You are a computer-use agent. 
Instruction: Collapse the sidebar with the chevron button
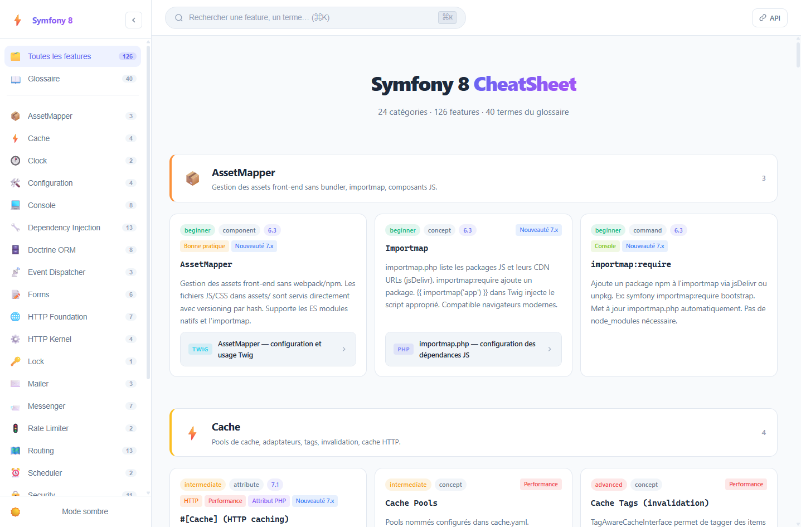[x=134, y=20]
